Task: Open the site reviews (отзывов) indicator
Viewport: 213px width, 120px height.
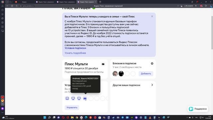Action: click(189, 6)
